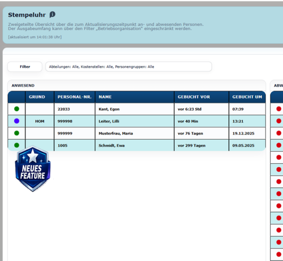Click the Neues Feature badge
Viewport: 283px width, 261px height.
[33, 169]
